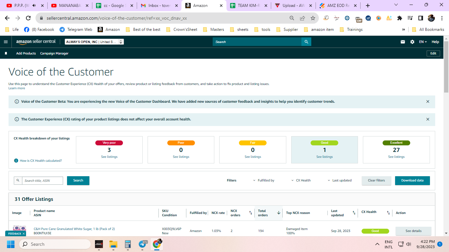Viewport: 449px width, 252px height.
Task: Expand the Fulfilled by filter
Action: [x=264, y=180]
